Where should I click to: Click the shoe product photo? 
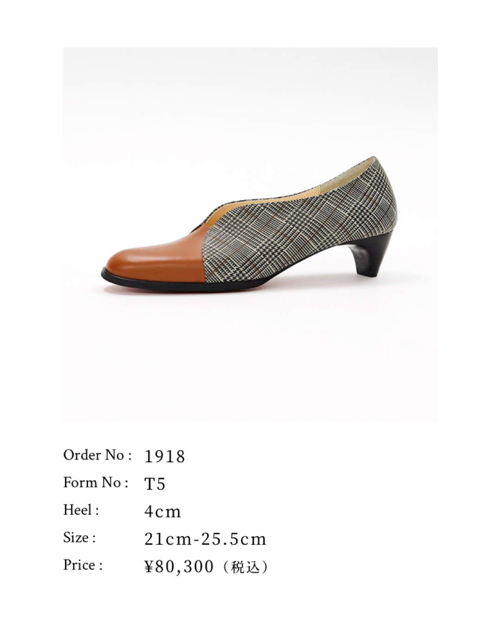click(x=250, y=235)
